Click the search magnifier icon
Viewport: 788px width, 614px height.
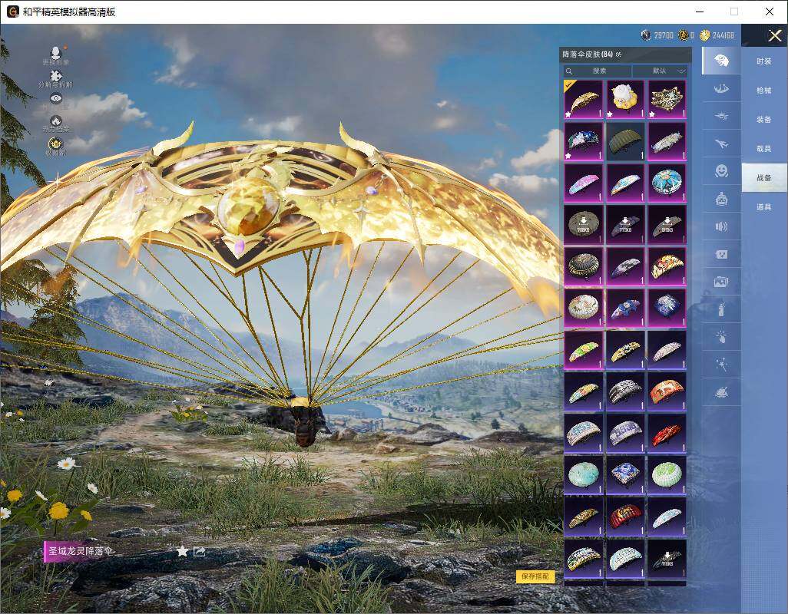(569, 71)
